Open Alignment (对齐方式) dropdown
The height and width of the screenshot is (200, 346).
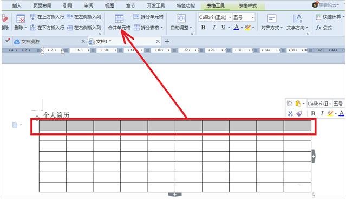pyautogui.click(x=282, y=28)
